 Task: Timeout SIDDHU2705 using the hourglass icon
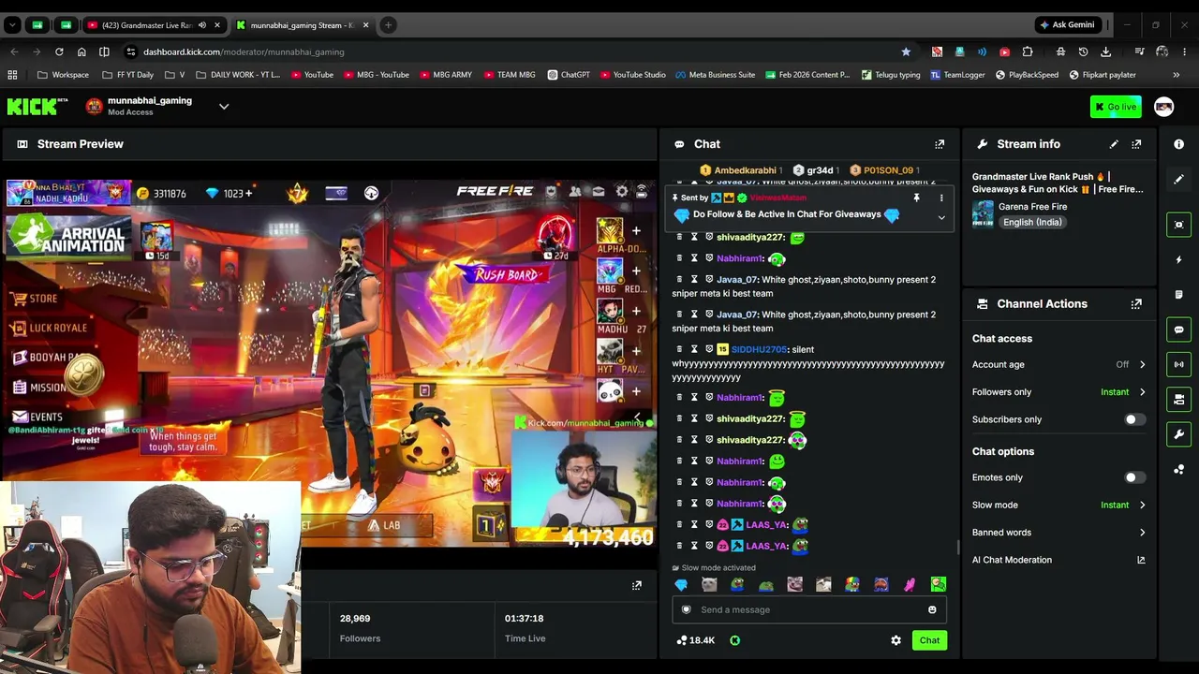coord(694,349)
